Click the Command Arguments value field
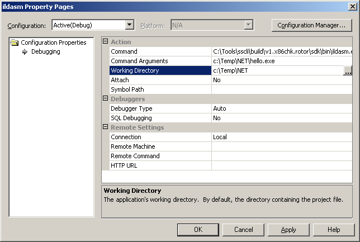Image resolution: width=360 pixels, height=242 pixels. tap(282, 61)
